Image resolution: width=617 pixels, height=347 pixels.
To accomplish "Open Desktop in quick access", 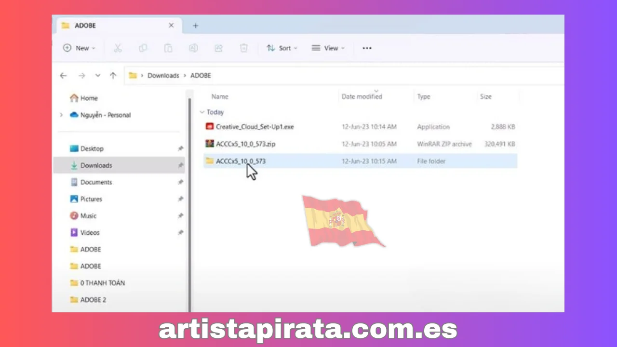I will pyautogui.click(x=87, y=149).
